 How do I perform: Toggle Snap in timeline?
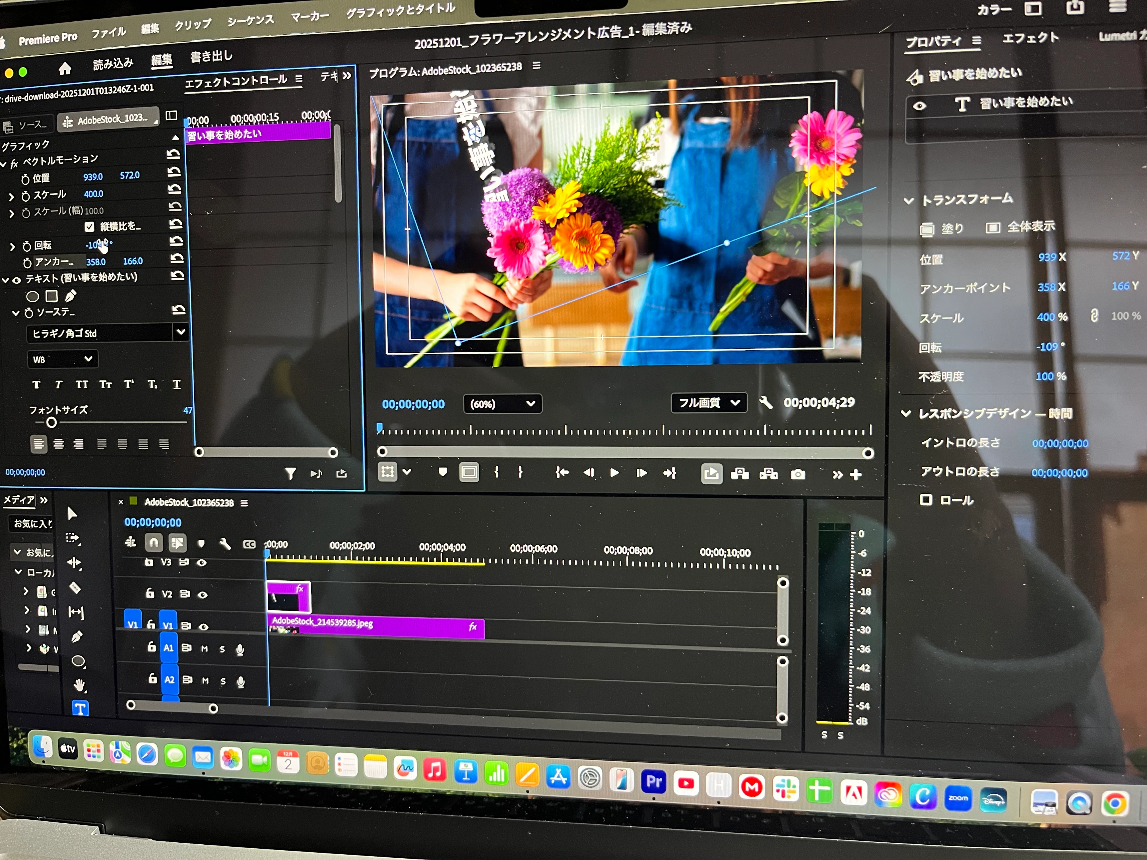(x=154, y=542)
